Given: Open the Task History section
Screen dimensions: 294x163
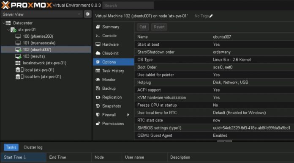Looking at the screenshot, I should [114, 71].
